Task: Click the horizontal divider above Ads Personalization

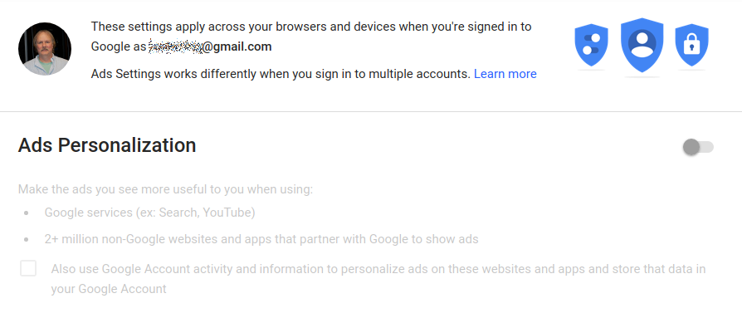Action: 371,112
